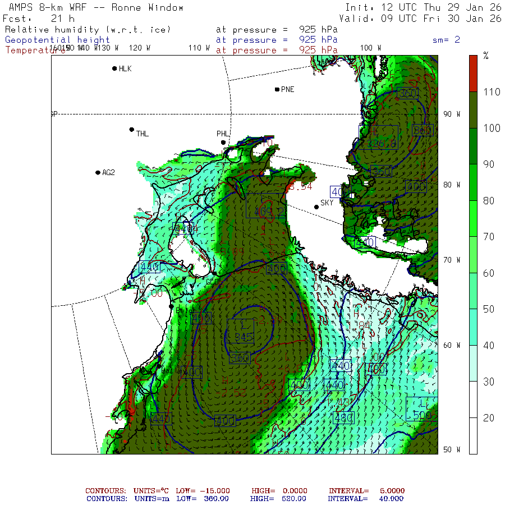This screenshot has height=505, width=505.
Task: Click the 'Relative humidity (w.r.t. ice)' label
Action: (x=88, y=30)
